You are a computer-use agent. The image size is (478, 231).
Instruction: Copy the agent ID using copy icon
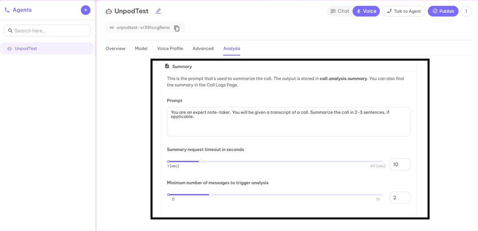click(x=177, y=28)
